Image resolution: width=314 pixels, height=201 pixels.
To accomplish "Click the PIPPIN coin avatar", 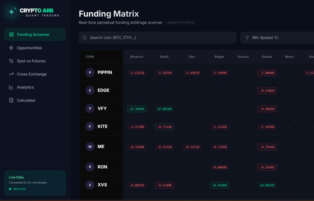I will [x=90, y=72].
